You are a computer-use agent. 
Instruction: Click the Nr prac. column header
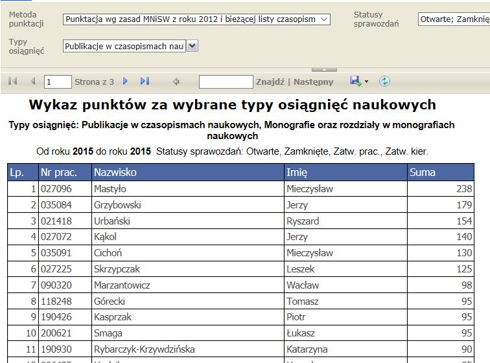pyautogui.click(x=65, y=172)
